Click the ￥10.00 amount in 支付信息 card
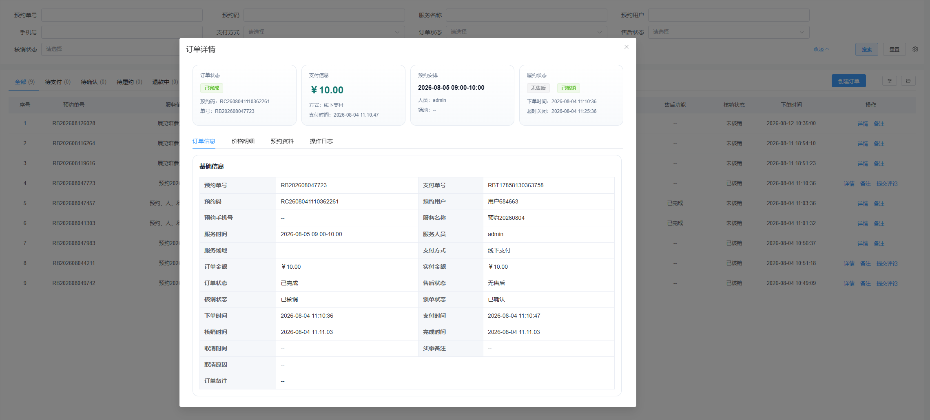930x420 pixels. tap(327, 90)
